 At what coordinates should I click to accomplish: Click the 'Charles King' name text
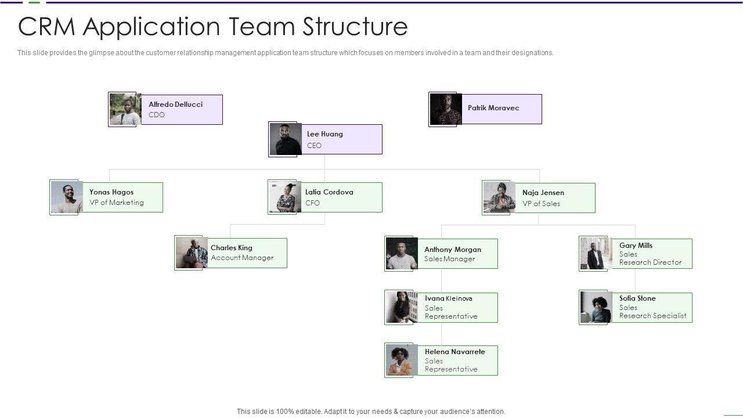tap(232, 248)
